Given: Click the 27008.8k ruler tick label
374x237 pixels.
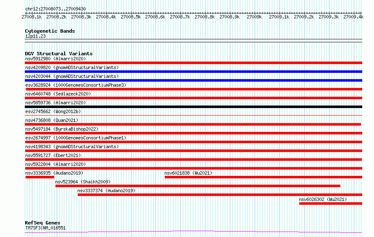Looking at the screenshot, I should tap(205, 17).
